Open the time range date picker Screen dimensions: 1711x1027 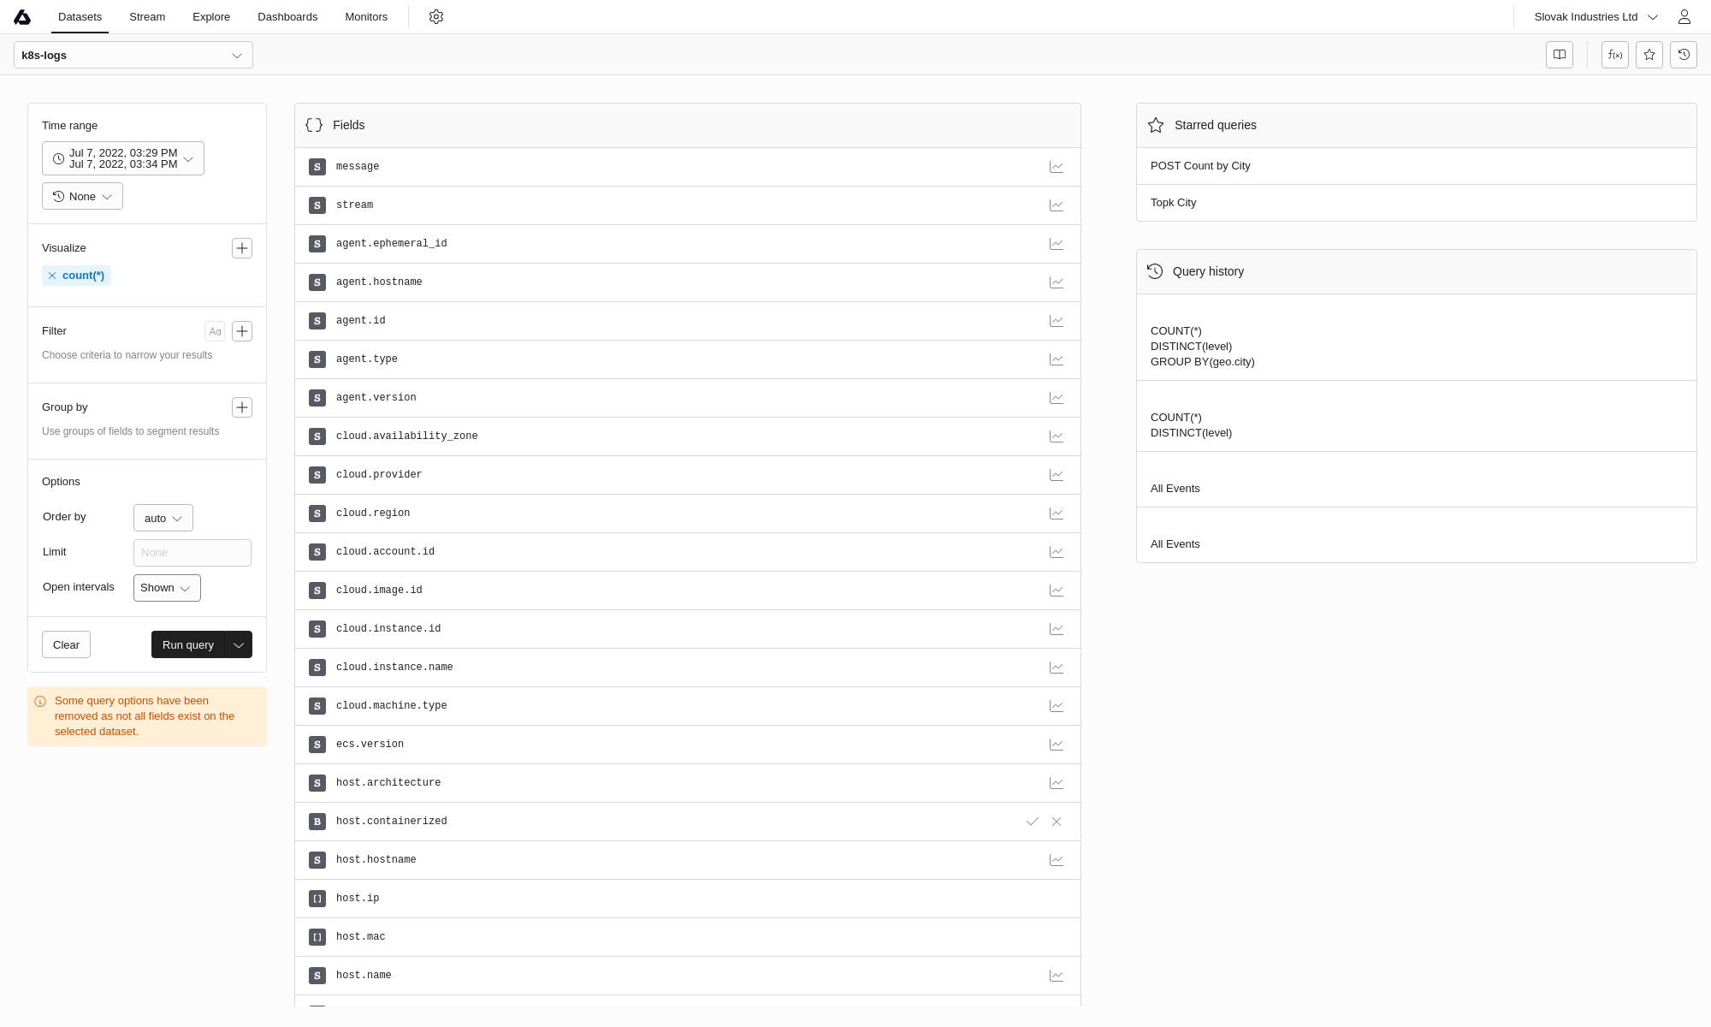pyautogui.click(x=123, y=158)
